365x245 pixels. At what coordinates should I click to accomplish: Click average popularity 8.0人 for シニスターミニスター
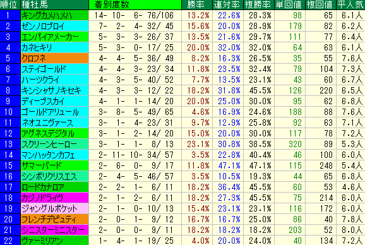coord(351,230)
